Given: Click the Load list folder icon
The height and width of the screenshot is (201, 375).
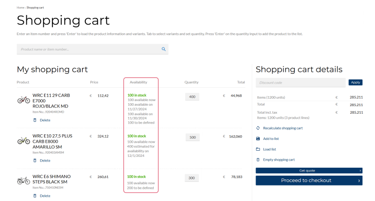Looking at the screenshot, I should tap(258, 149).
